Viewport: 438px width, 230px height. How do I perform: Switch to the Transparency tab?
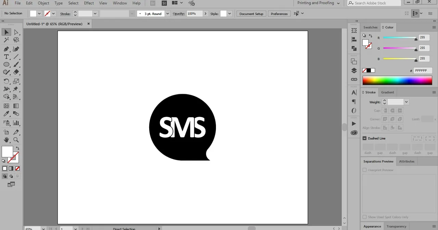396,226
